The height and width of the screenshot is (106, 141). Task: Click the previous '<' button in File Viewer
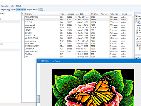tap(38, 99)
